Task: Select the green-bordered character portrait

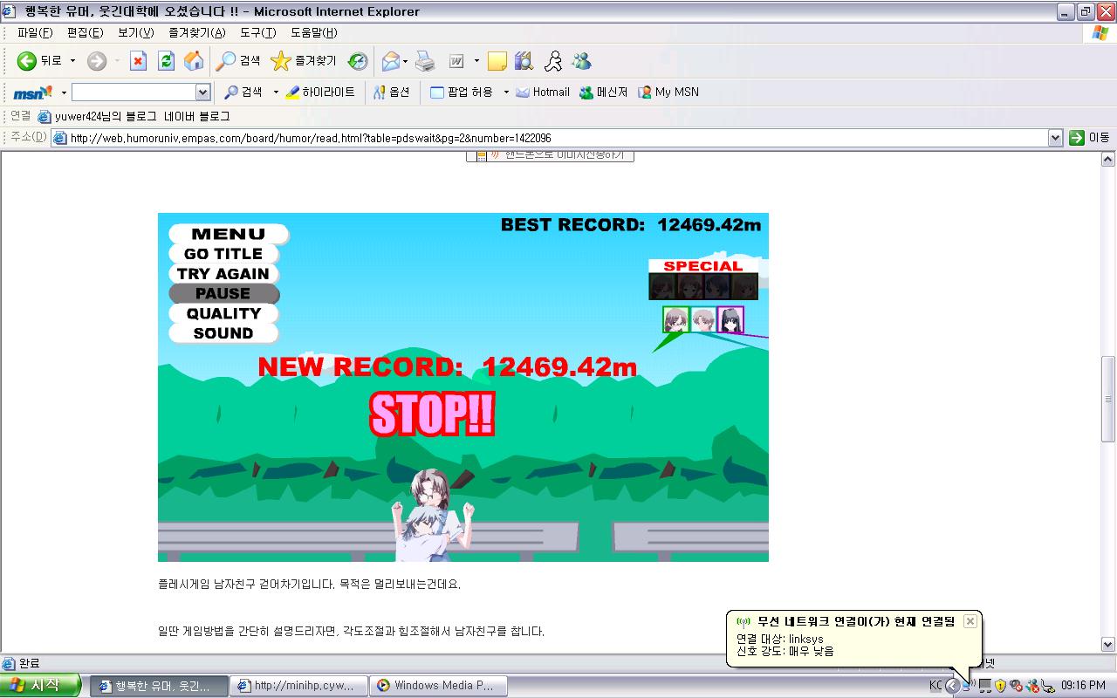Action: [x=675, y=320]
